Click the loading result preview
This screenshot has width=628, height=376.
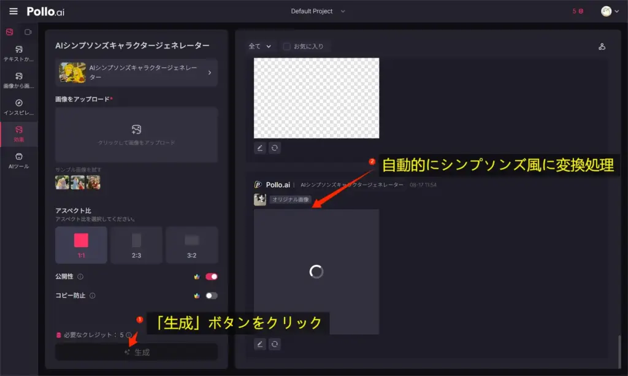click(x=316, y=272)
